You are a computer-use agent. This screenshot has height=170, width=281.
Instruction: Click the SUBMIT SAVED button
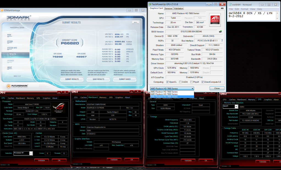pyautogui.click(x=125, y=79)
